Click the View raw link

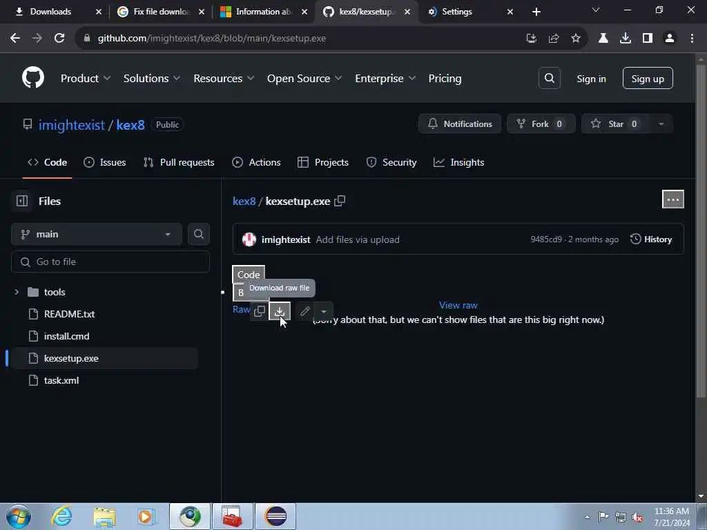pos(458,305)
